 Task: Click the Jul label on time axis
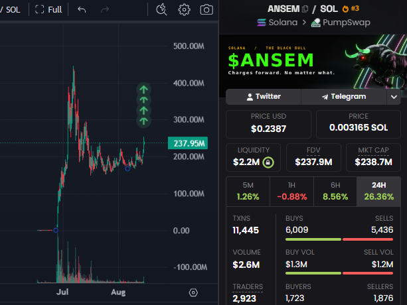click(x=62, y=292)
